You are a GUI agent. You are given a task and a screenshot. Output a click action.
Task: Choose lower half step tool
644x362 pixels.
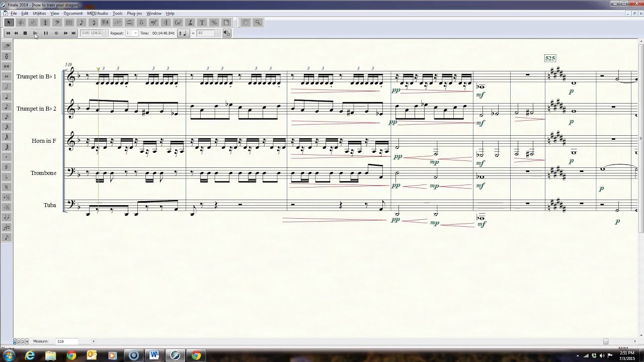point(7,207)
